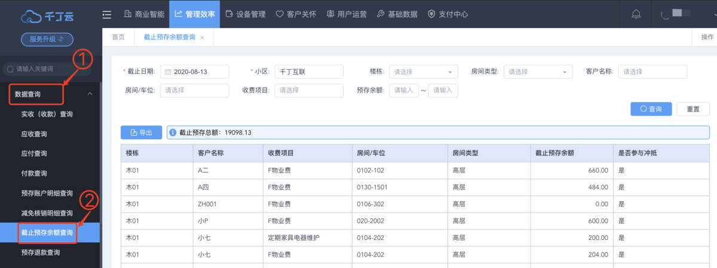Open 预存退款查询 in sidebar

(x=40, y=252)
